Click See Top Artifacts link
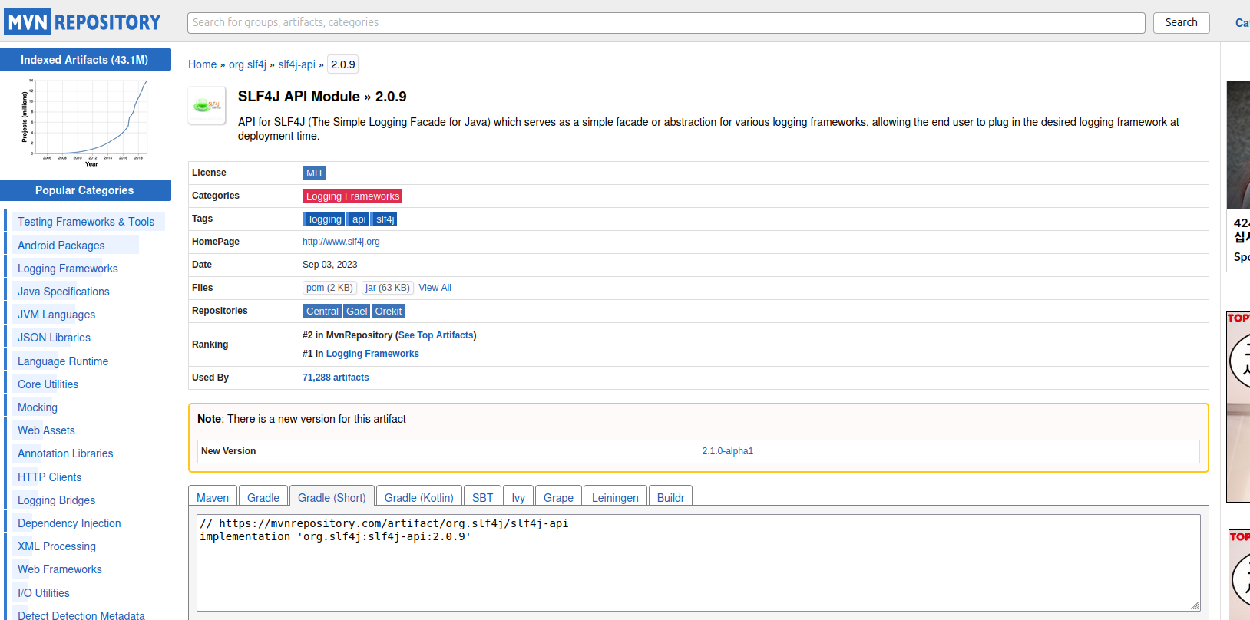This screenshot has height=620, width=1250. coord(435,335)
